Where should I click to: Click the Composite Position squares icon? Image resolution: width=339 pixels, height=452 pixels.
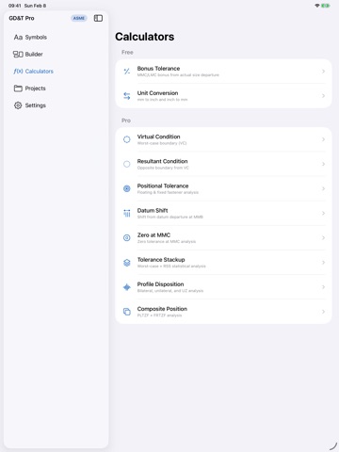[x=127, y=312]
